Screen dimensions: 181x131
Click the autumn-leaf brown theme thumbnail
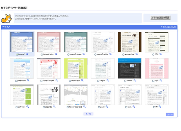130,42
